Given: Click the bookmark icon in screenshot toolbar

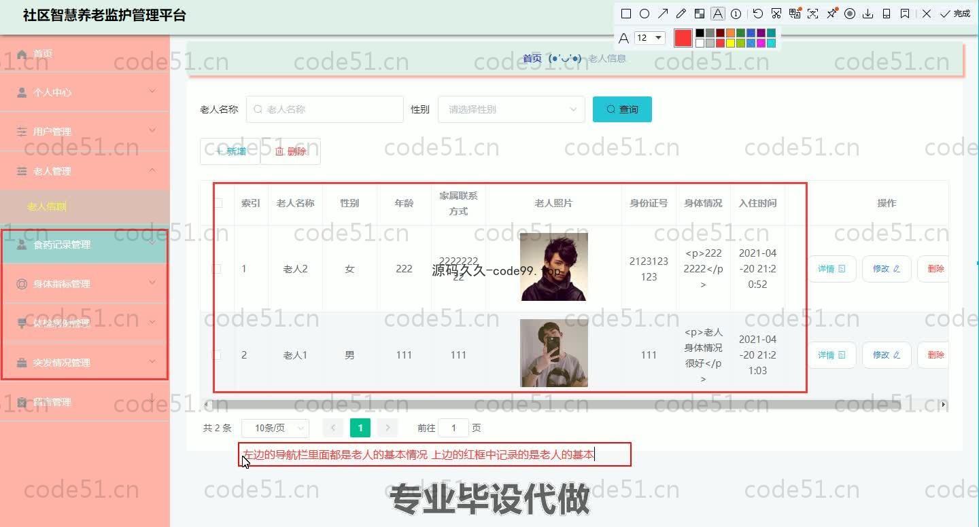Looking at the screenshot, I should point(905,14).
